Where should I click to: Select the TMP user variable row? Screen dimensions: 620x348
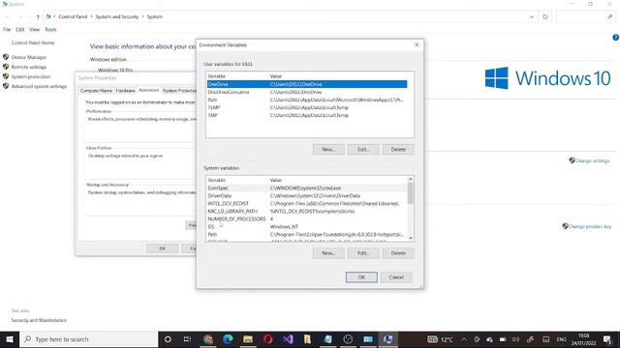(307, 115)
